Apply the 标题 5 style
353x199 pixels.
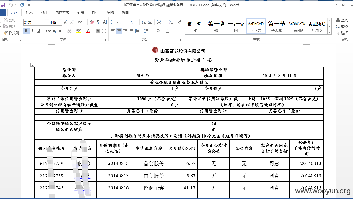[x=317, y=26]
